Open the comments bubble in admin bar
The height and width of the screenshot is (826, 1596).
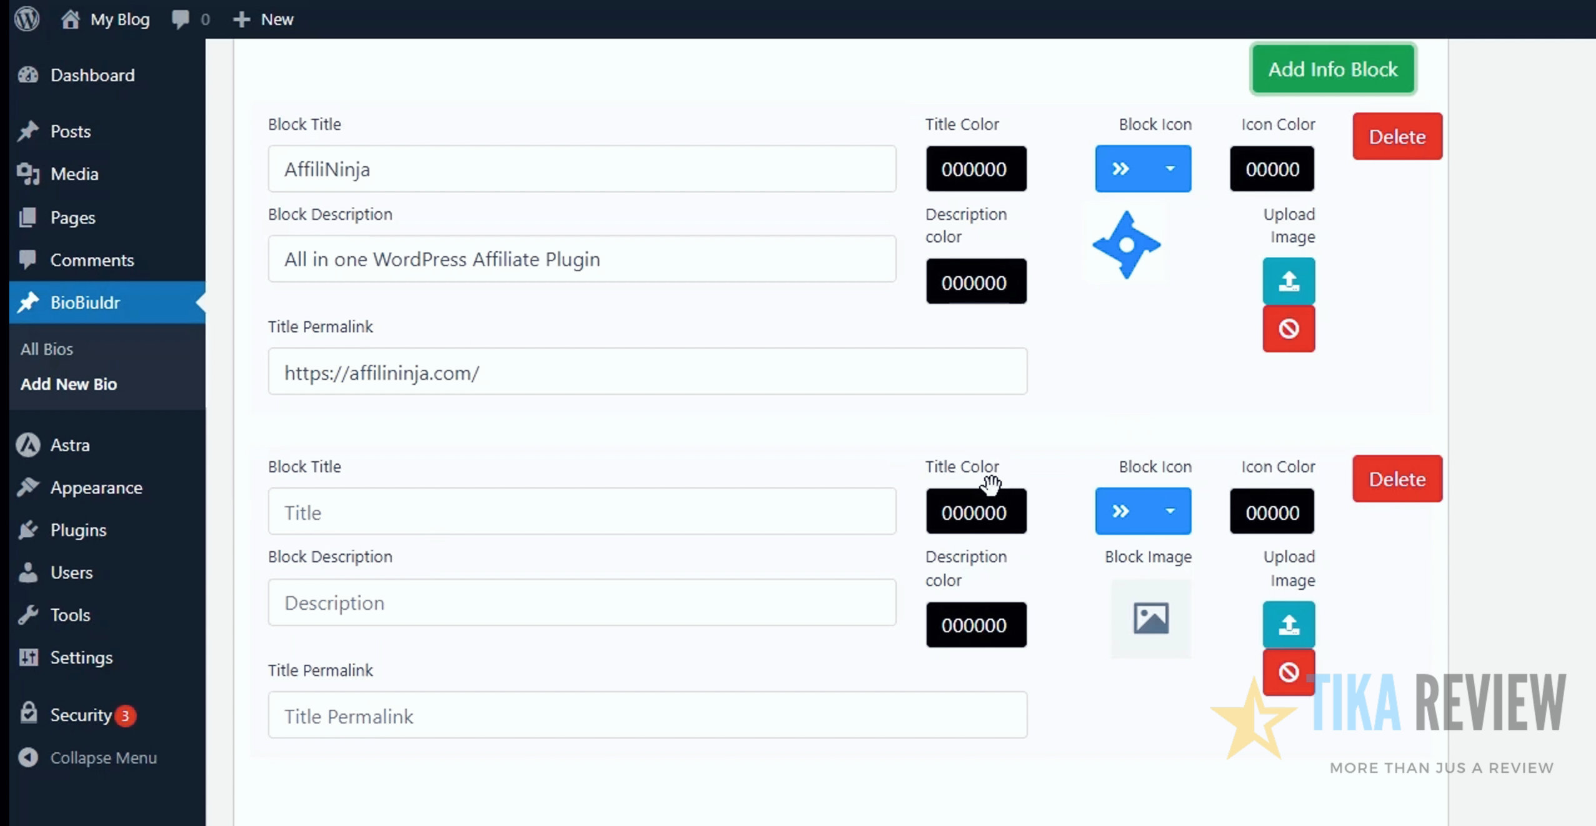coord(181,19)
